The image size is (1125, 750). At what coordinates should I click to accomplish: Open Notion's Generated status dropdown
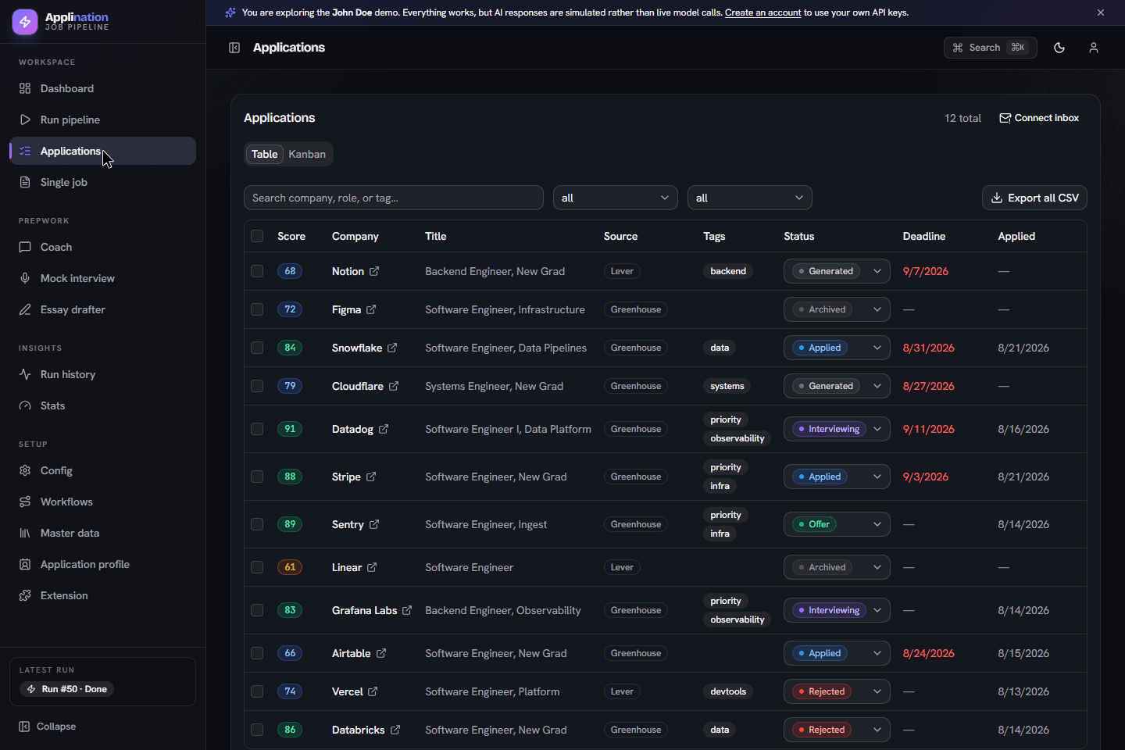(x=837, y=271)
